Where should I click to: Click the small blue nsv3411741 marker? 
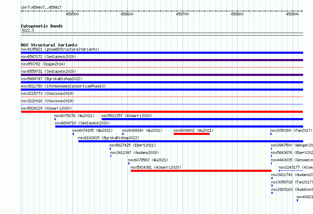click(x=272, y=178)
